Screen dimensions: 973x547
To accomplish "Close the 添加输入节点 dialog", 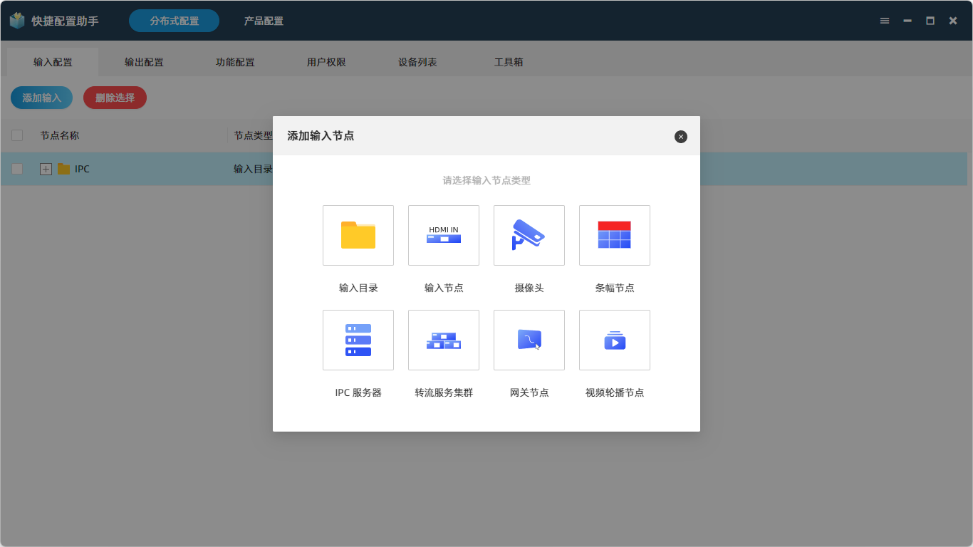I will point(680,137).
